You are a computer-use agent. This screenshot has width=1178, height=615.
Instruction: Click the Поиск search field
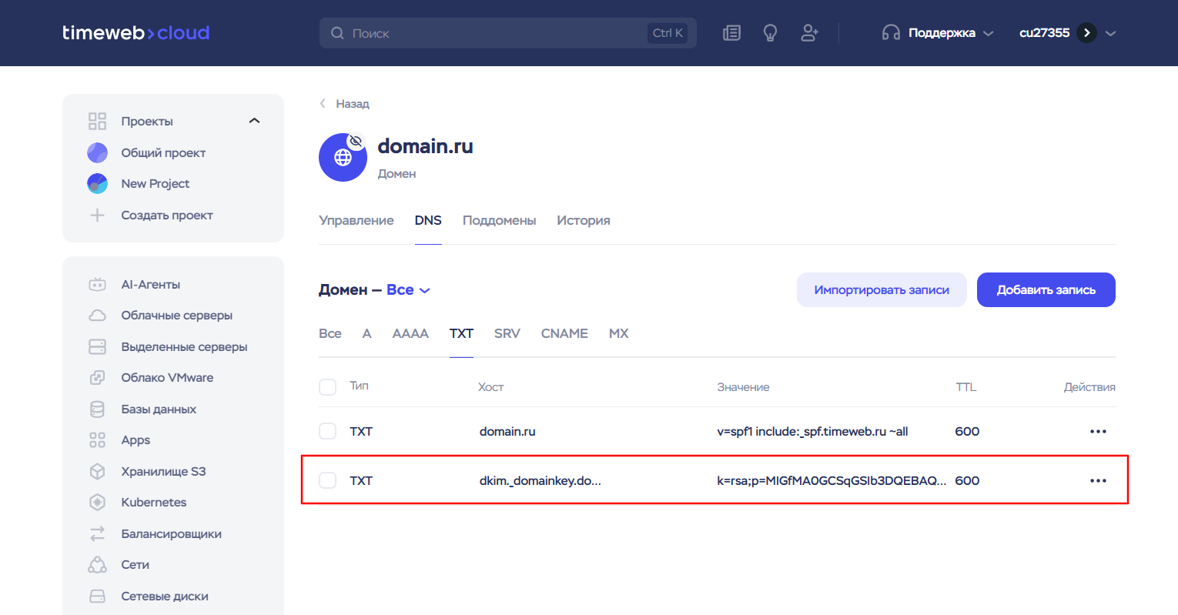[493, 33]
